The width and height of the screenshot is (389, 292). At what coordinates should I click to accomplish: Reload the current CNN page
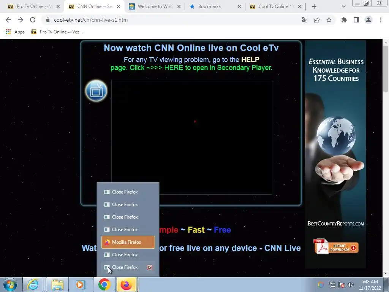[33, 20]
